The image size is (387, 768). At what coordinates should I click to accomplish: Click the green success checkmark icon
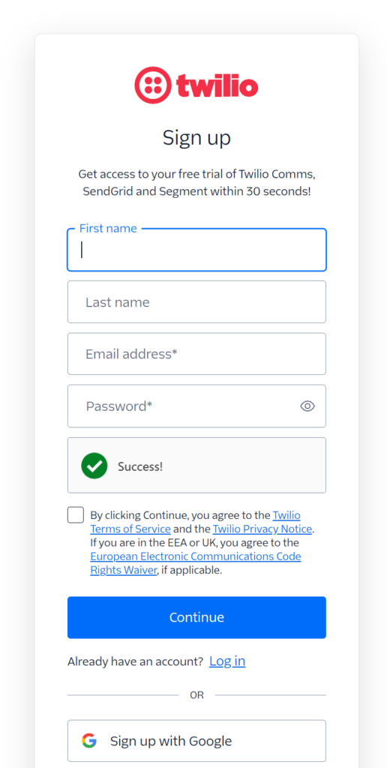(94, 466)
